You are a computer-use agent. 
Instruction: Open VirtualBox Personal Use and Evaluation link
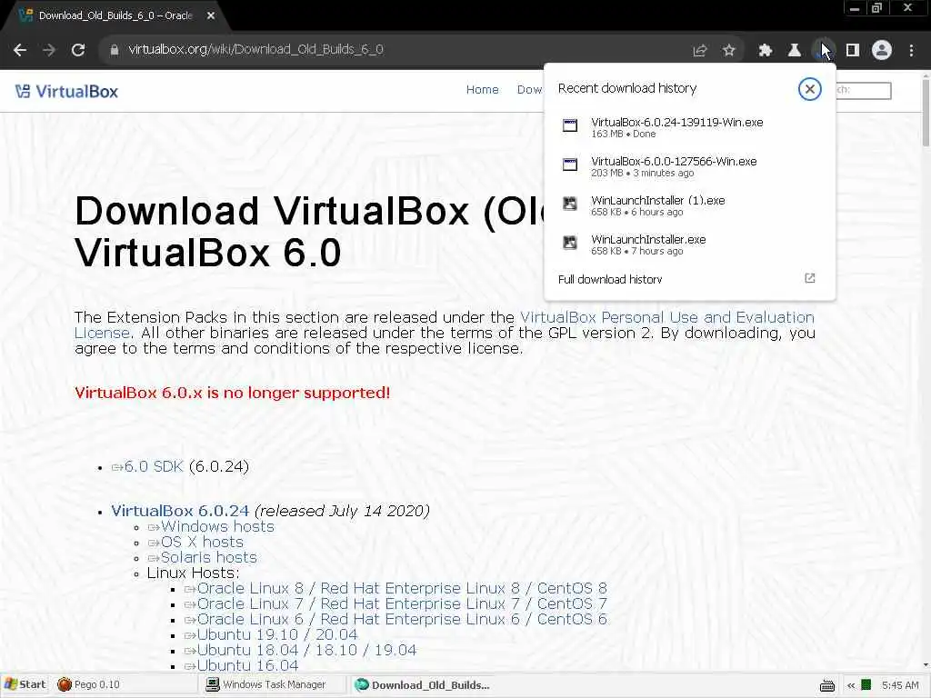click(x=666, y=317)
